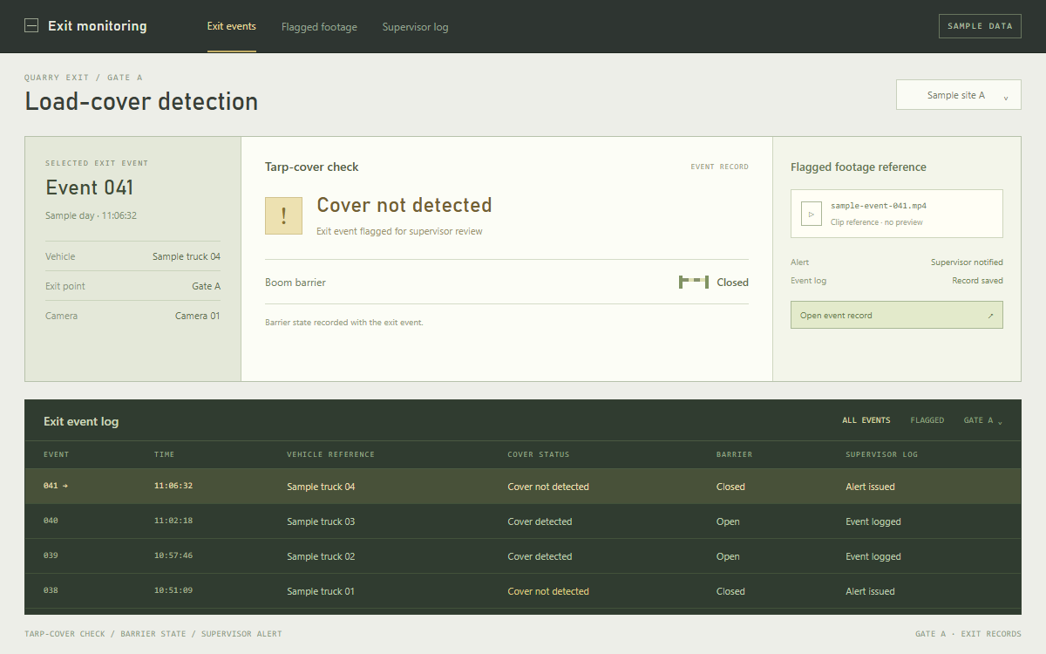Image resolution: width=1046 pixels, height=654 pixels.
Task: Click the VEHICLE REFERENCE column header
Action: click(330, 454)
